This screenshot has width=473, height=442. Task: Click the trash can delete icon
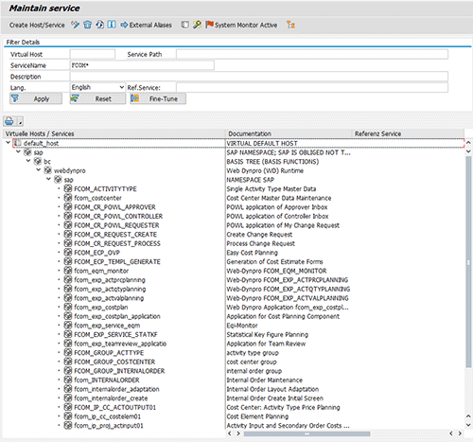click(88, 25)
